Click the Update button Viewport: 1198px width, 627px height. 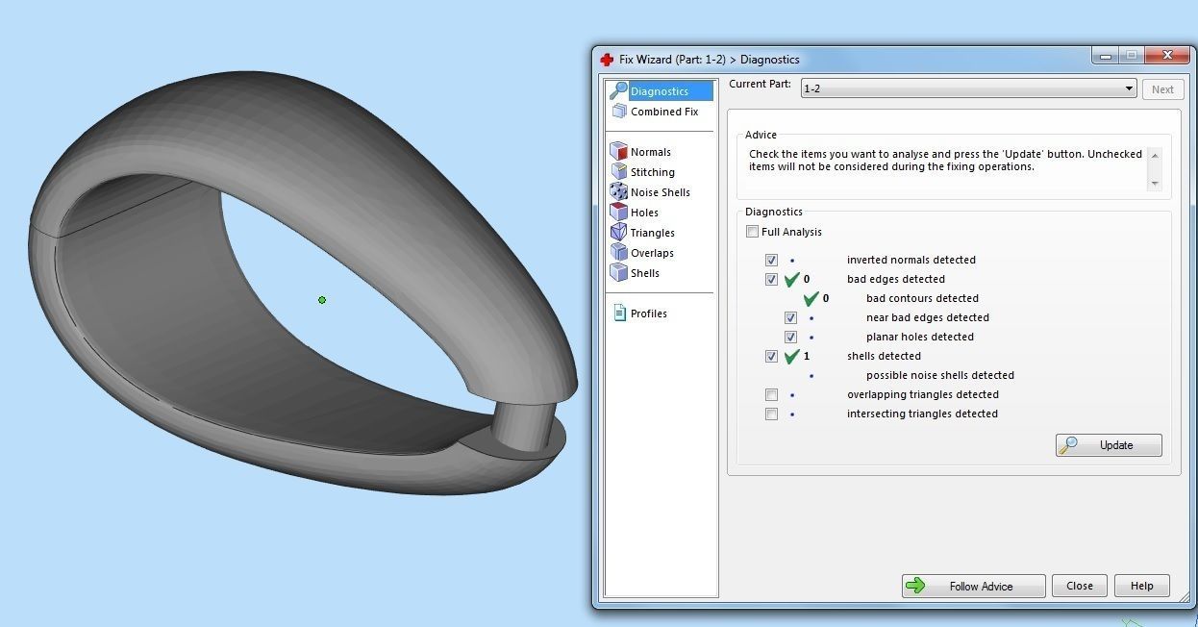click(x=1109, y=445)
